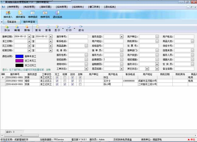Click the 打印 (print) icon

(x=69, y=28)
